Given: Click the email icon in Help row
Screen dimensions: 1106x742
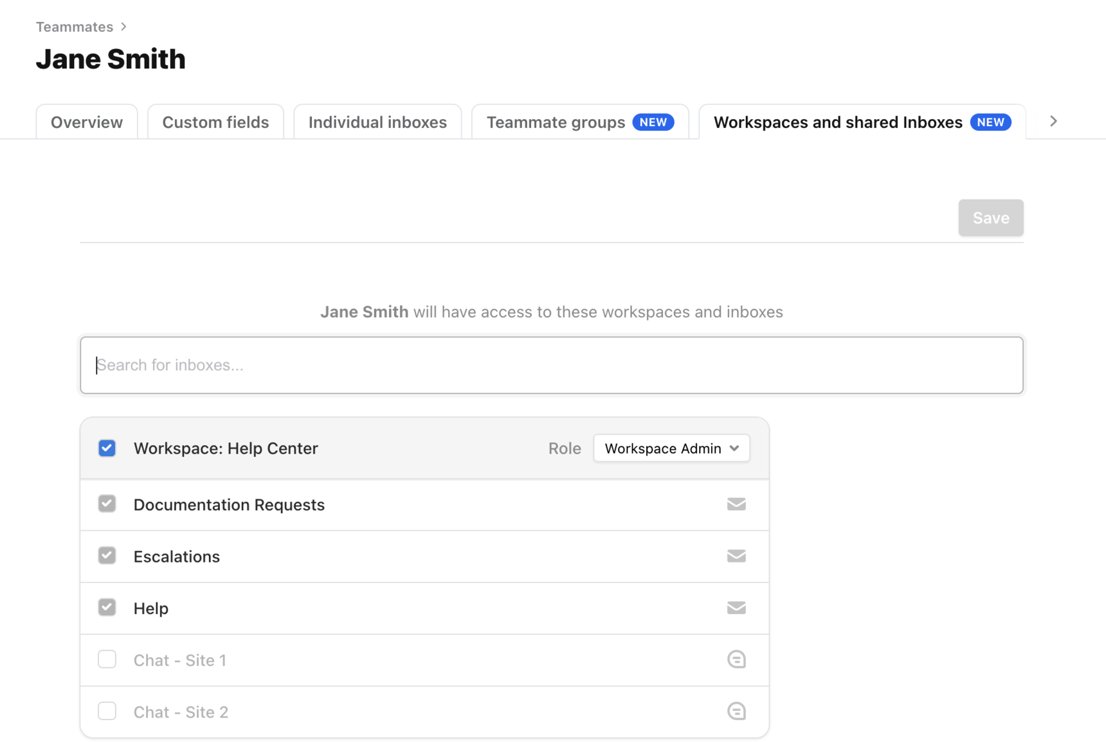Looking at the screenshot, I should pyautogui.click(x=736, y=608).
